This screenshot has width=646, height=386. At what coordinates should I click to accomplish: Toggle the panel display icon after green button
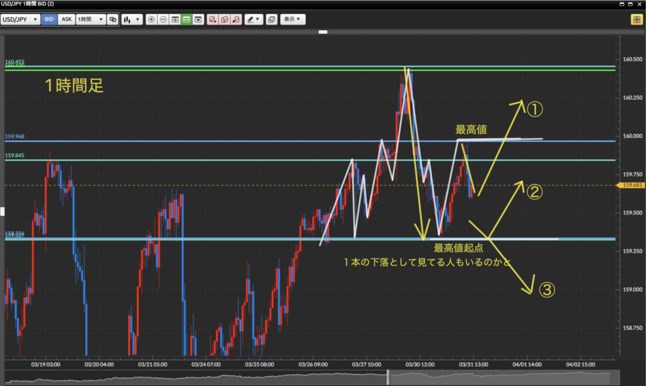click(x=198, y=20)
